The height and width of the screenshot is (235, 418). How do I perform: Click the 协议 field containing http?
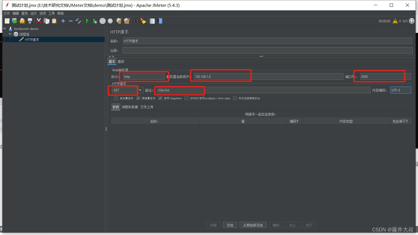click(x=144, y=76)
